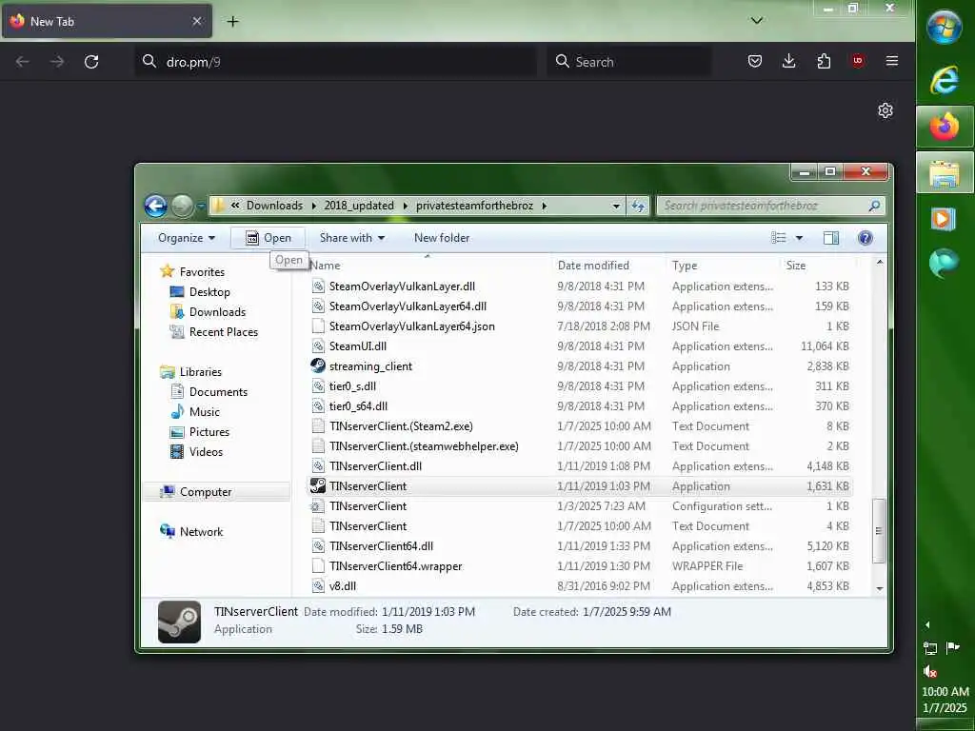Click Firefox address bar showing dro.pm/9

tap(336, 62)
